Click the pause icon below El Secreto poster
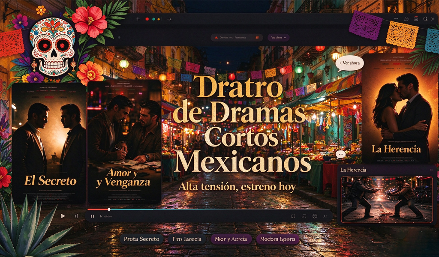 click(76, 216)
